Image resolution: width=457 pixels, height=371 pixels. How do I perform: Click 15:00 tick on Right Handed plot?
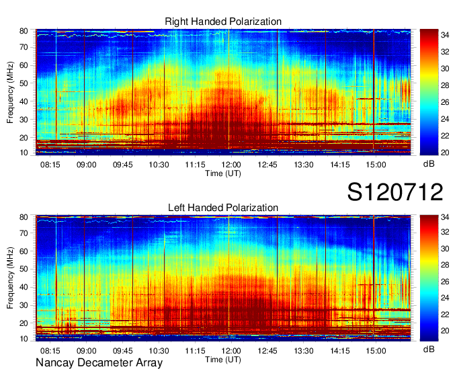376,165
